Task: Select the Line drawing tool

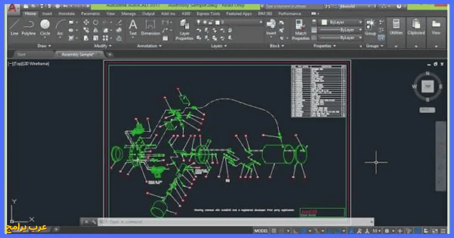Action: coord(14,27)
